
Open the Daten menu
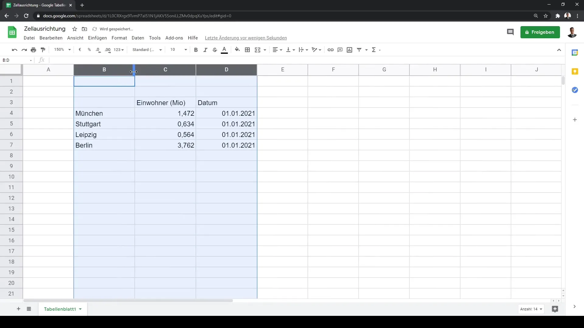tap(138, 38)
